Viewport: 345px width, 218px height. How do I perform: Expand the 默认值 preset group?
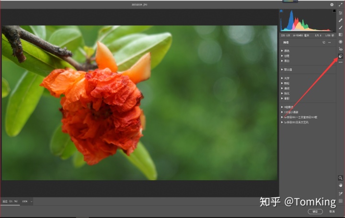287,69
